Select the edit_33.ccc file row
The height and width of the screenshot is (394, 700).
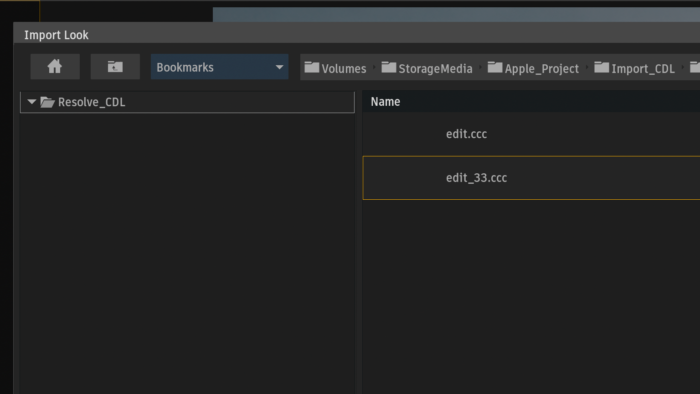point(476,178)
